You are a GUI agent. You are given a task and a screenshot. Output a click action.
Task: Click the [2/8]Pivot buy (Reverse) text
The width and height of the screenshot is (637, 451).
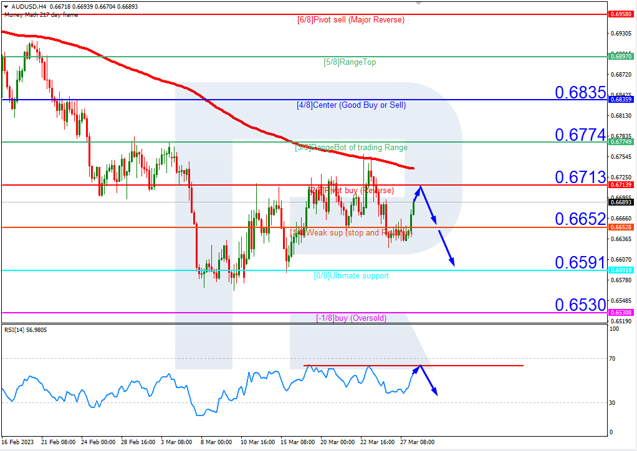point(350,190)
